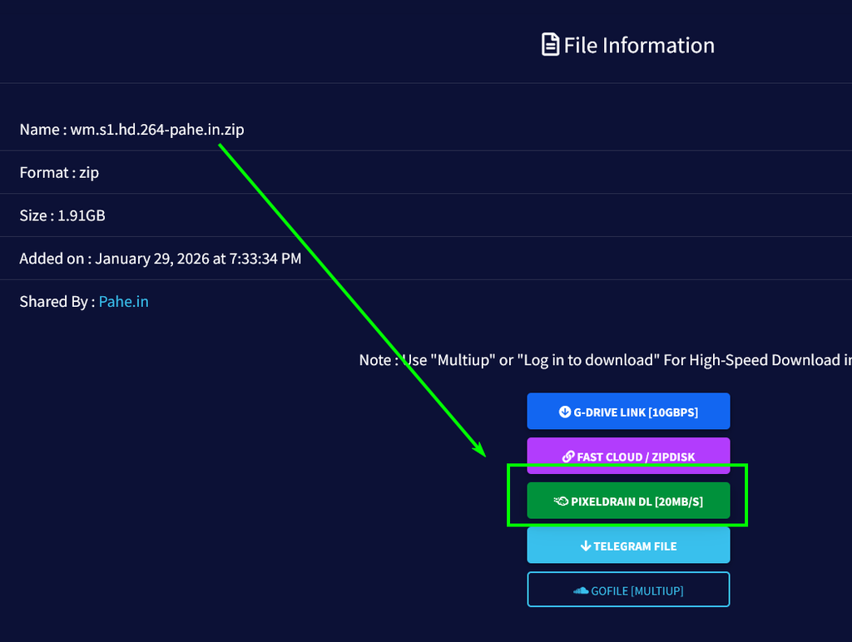Screen dimensions: 852x642
Task: Click the G-DRIVE LINK [10GBPS] button
Action: [x=628, y=411]
